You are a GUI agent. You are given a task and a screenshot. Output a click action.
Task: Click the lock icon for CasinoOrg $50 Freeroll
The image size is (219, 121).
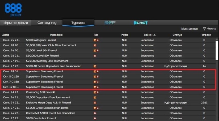pyautogui.click(x=97, y=92)
